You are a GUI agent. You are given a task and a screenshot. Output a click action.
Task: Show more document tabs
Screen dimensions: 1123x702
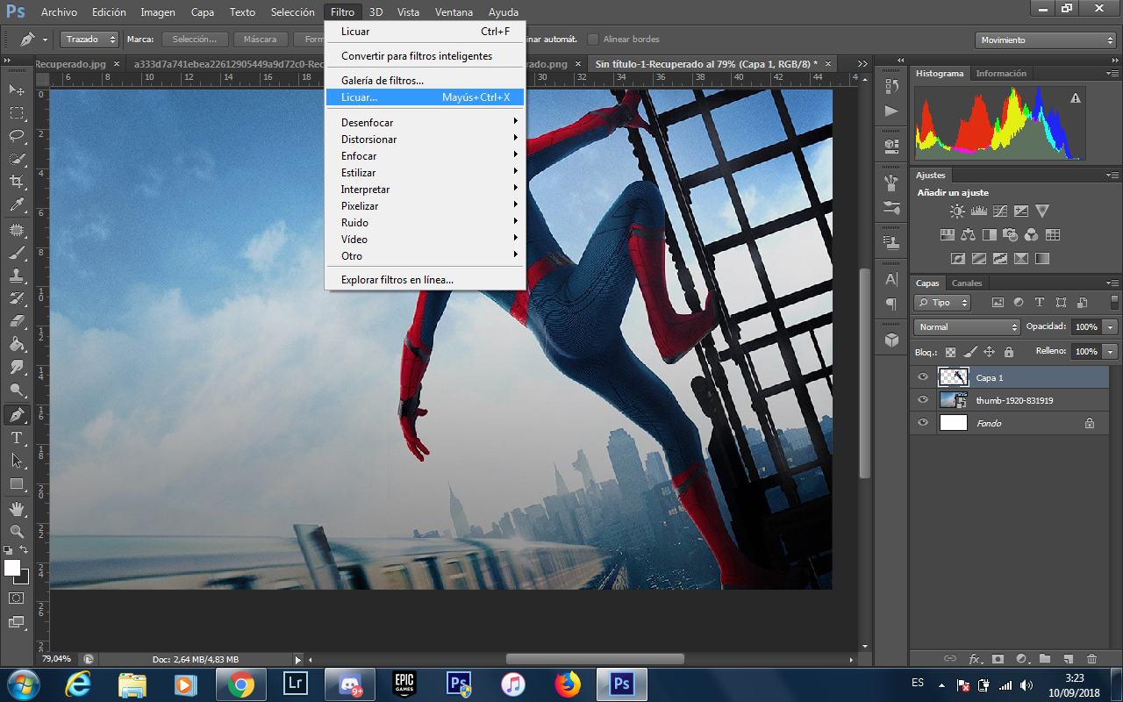[862, 63]
